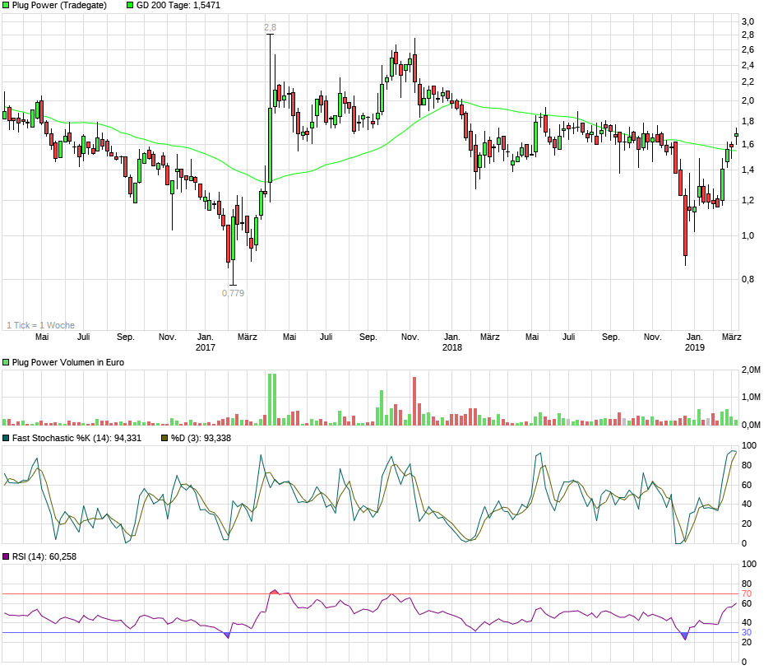Viewport: 773px width, 670px height.
Task: Select the 2017 year label on time axis
Action: [206, 347]
